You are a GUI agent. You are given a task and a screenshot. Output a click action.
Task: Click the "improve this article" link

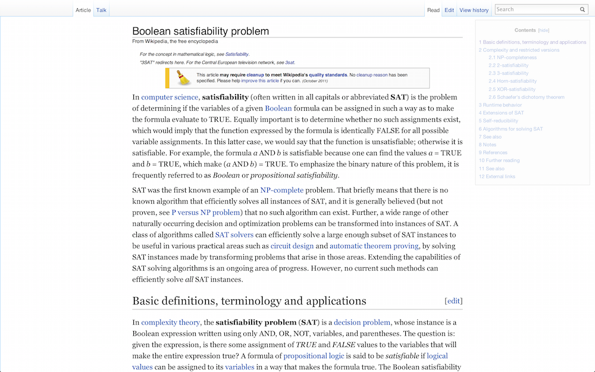261,80
